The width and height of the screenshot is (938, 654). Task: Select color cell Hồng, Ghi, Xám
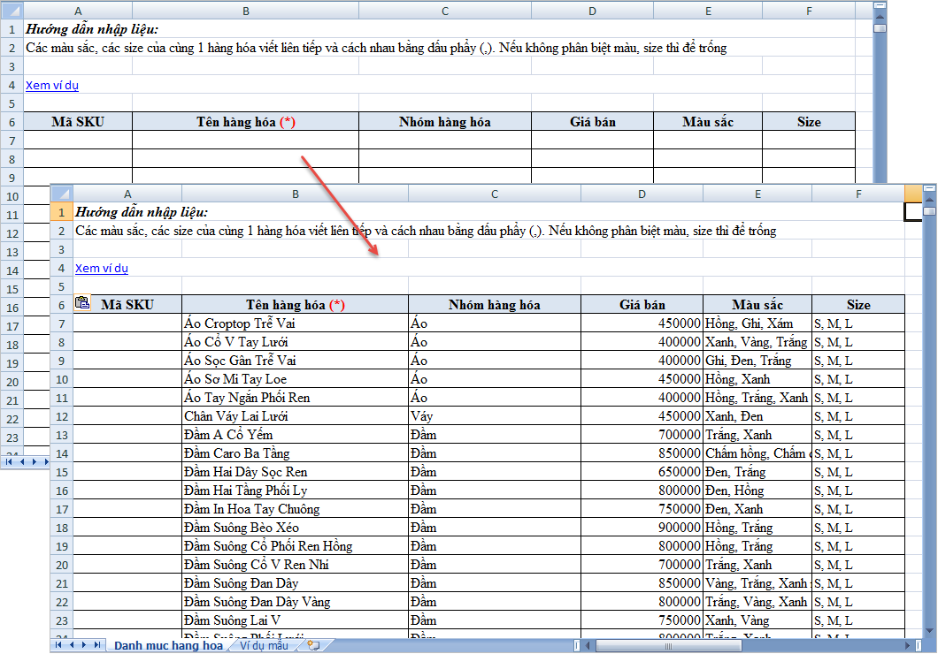tap(757, 323)
